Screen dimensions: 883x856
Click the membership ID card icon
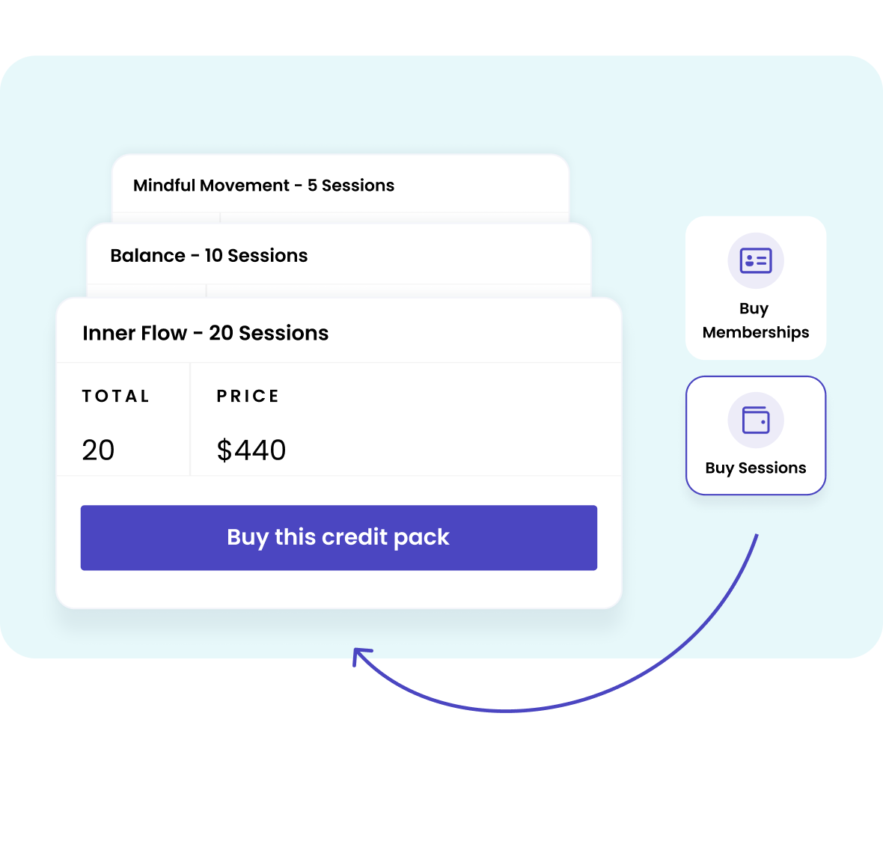point(756,260)
